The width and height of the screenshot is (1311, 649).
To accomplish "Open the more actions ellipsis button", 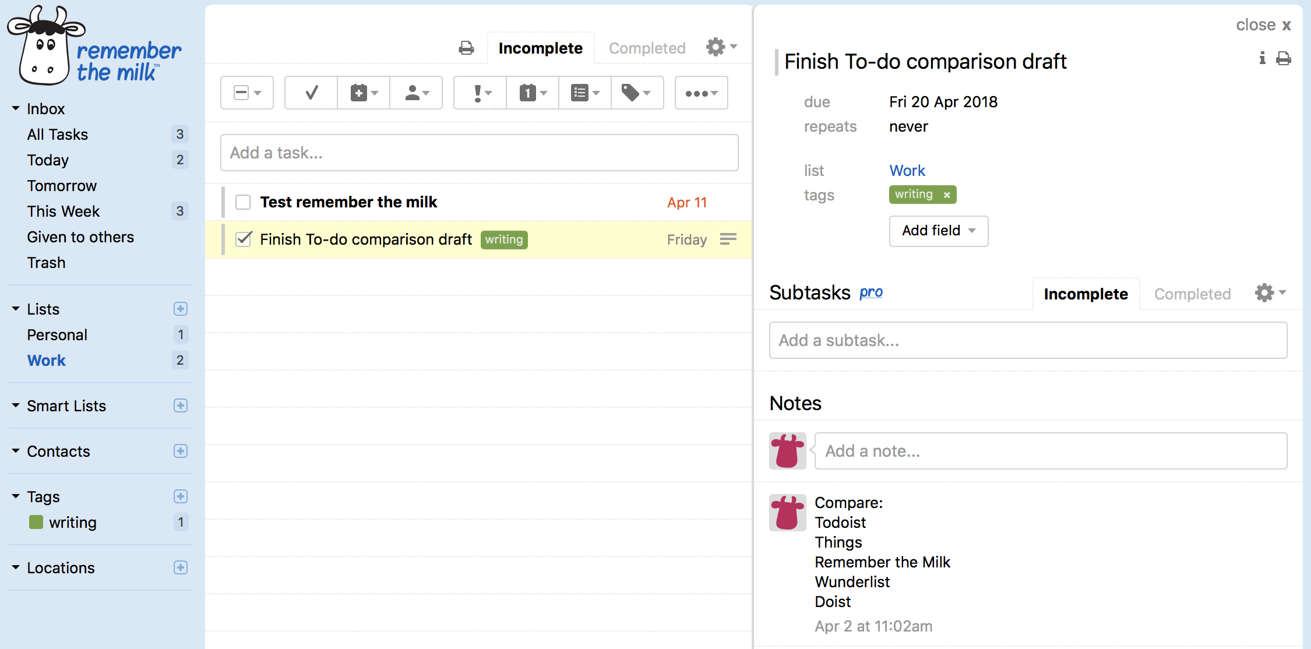I will tap(702, 93).
